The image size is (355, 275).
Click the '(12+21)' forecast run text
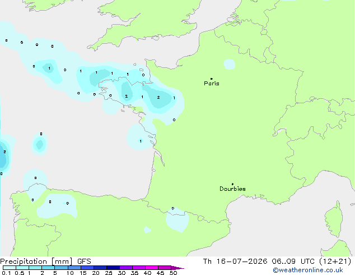[x=335, y=262]
